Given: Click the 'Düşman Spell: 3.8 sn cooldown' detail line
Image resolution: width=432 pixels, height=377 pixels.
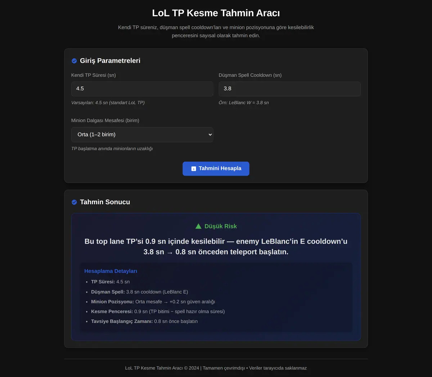Looking at the screenshot, I should point(140,292).
